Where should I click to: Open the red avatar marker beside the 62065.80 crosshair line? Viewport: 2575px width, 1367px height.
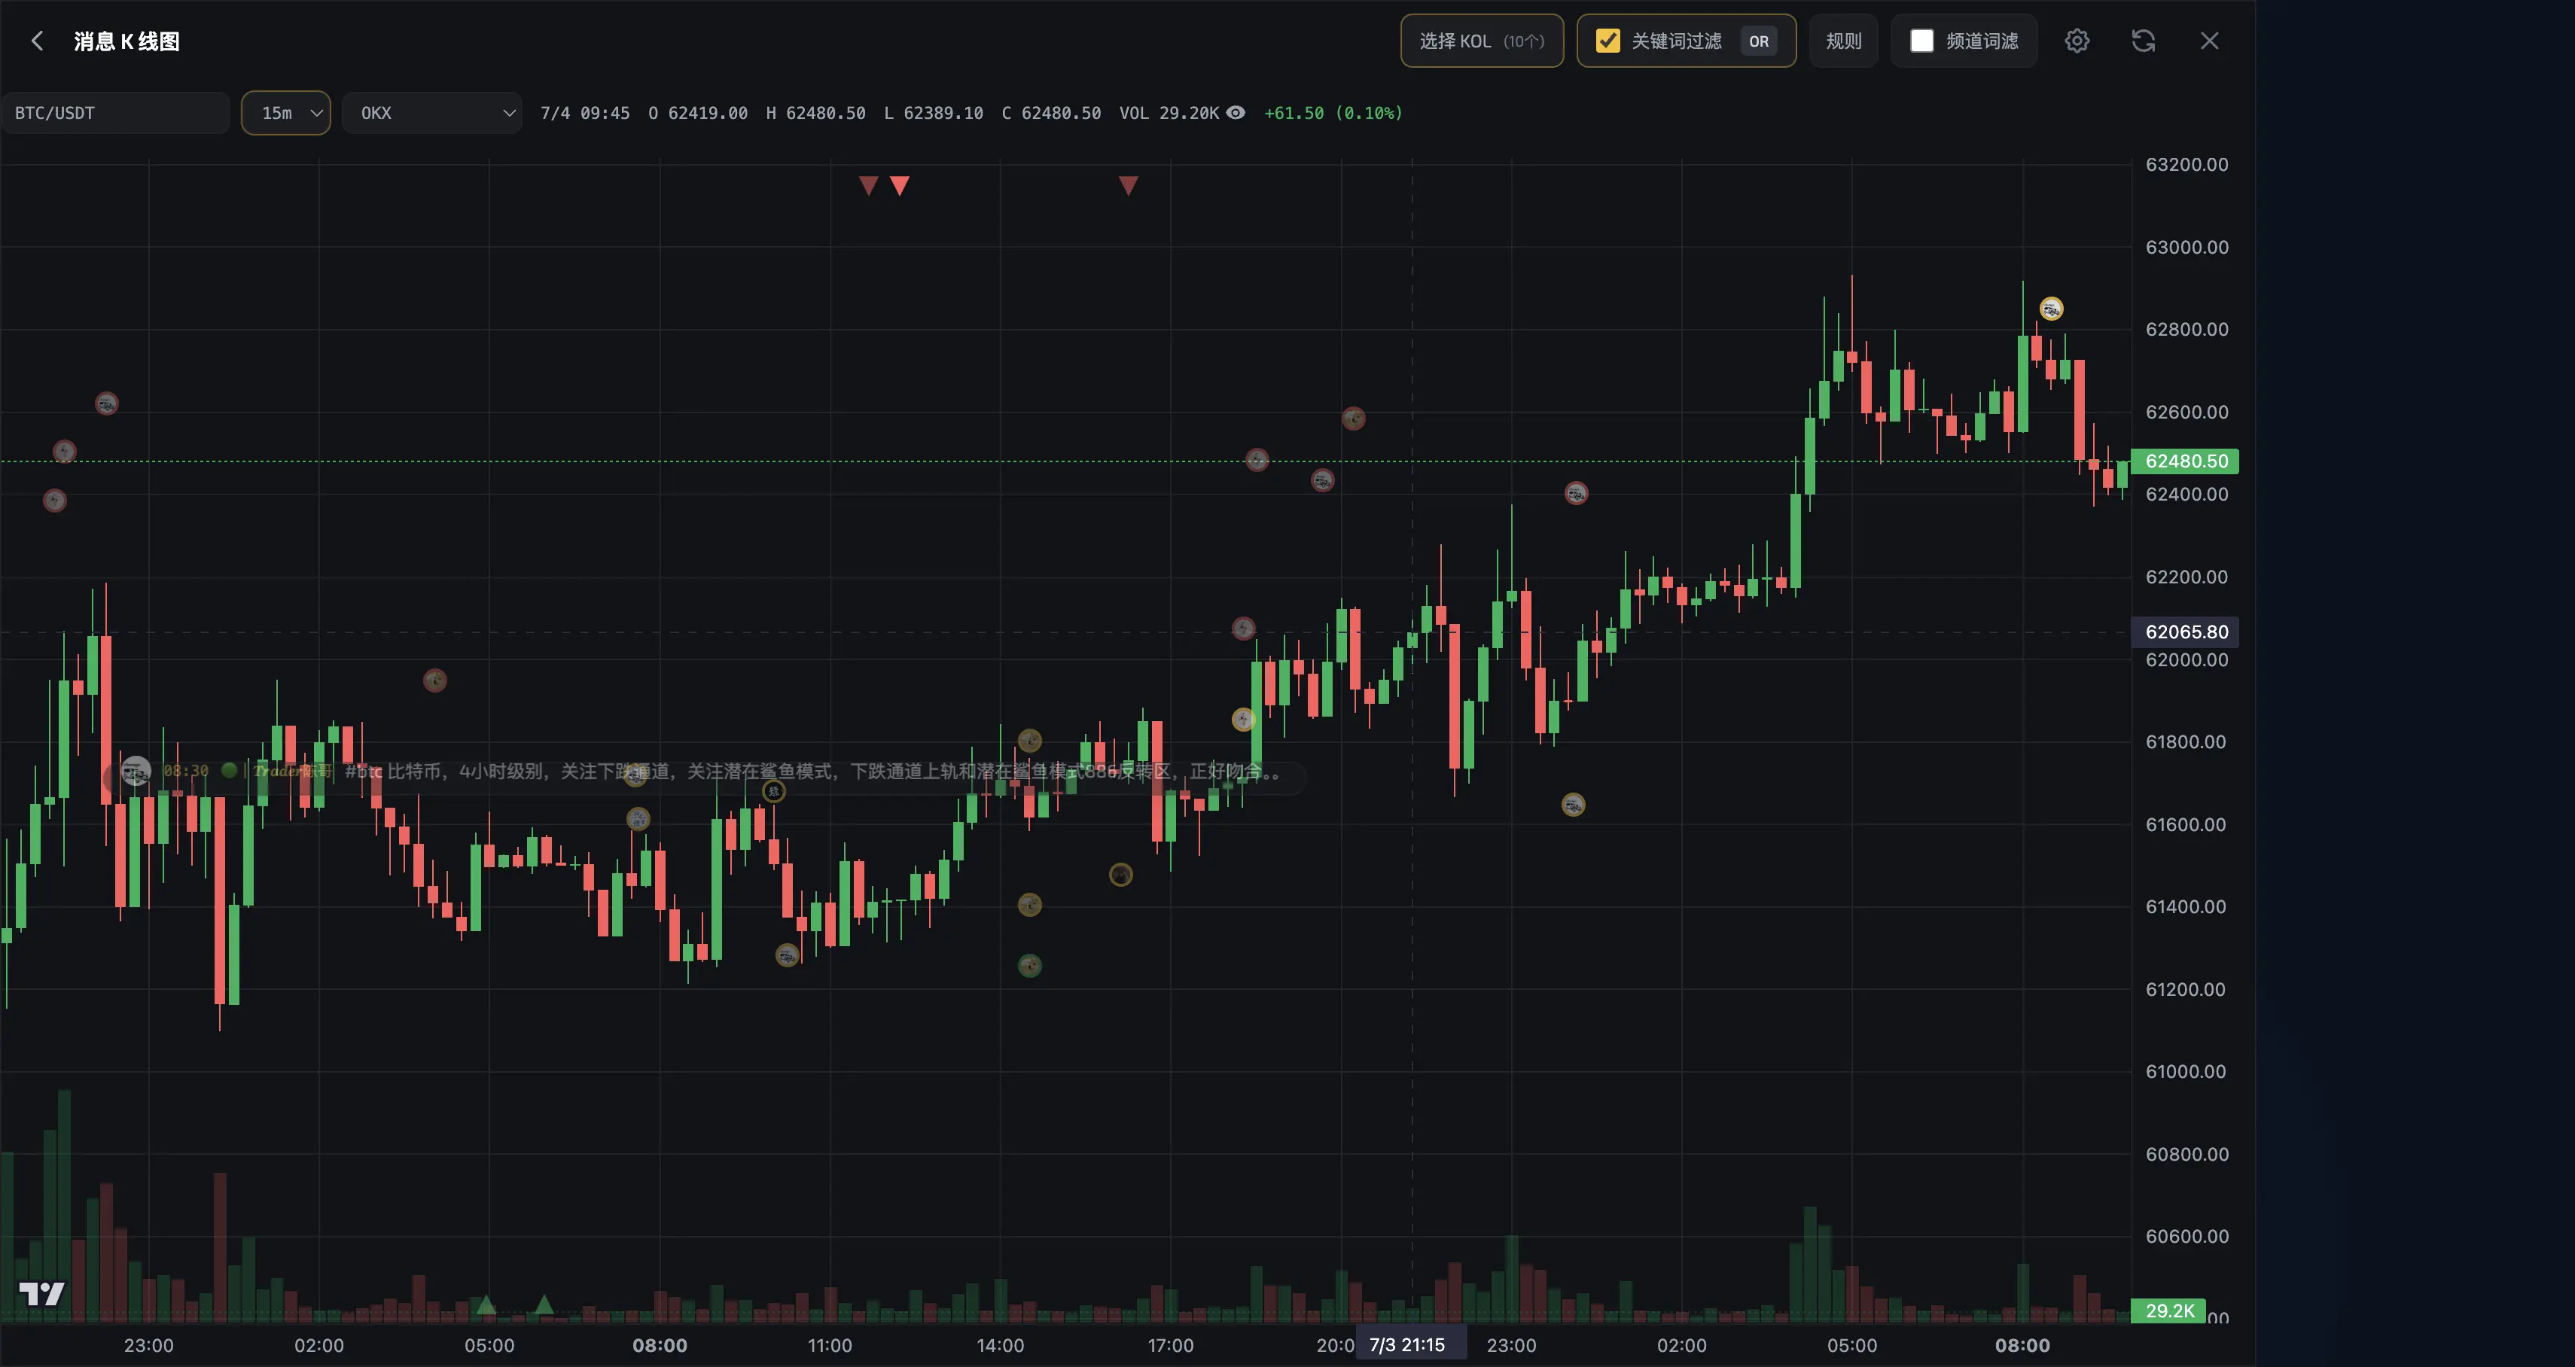[x=1244, y=629]
